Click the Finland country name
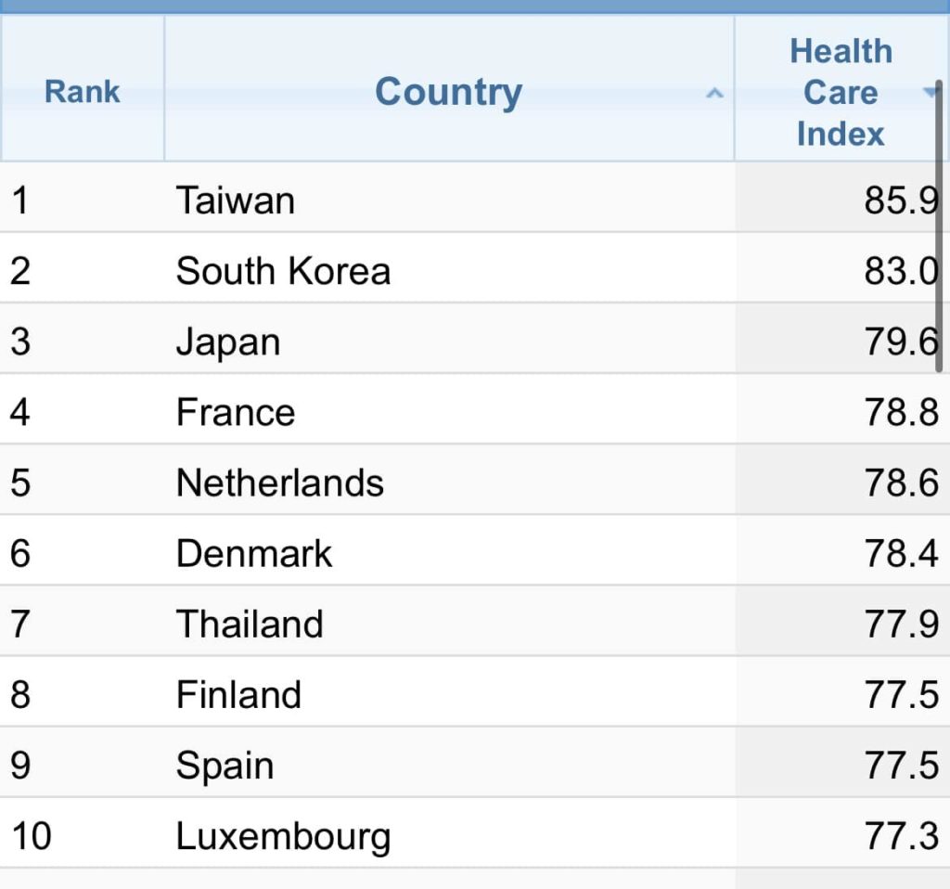Viewport: 950px width, 889px height. pos(238,694)
